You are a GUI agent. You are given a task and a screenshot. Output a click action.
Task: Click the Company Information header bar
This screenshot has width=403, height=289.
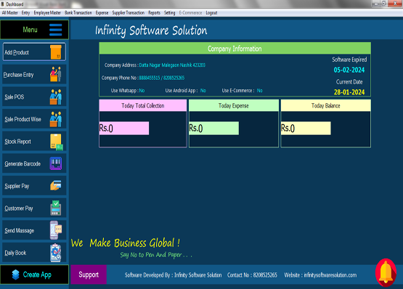tap(235, 49)
